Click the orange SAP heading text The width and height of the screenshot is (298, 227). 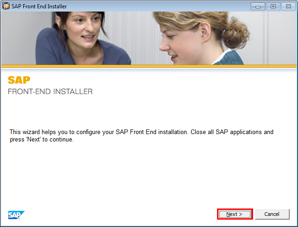click(19, 80)
